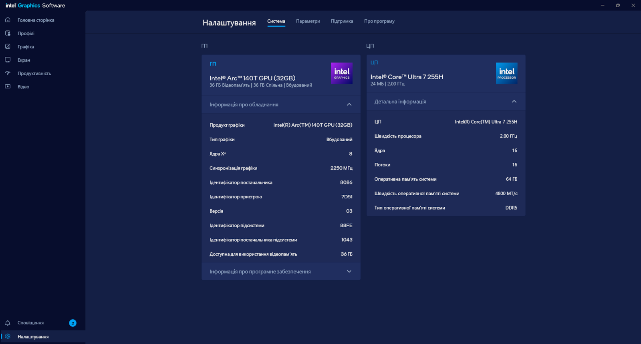The width and height of the screenshot is (641, 344).
Task: Click memory type value DDR5
Action: click(x=511, y=208)
